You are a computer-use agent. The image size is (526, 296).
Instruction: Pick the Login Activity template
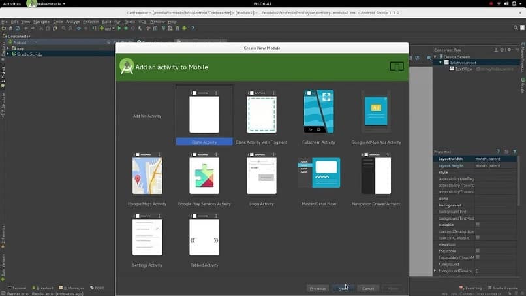(261, 178)
